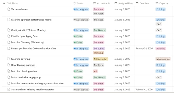Click QAD tag in whatsapp group row
This screenshot has height=93, width=174.
(x=159, y=77)
